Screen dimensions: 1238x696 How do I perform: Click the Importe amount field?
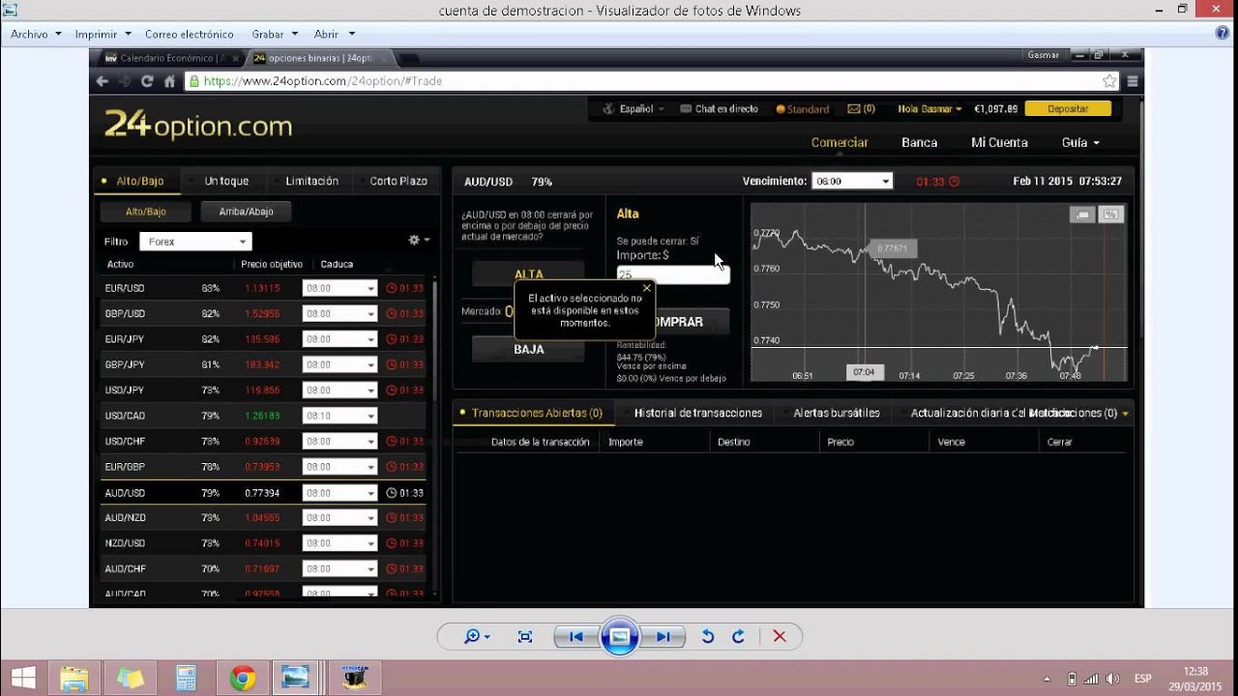pyautogui.click(x=673, y=275)
